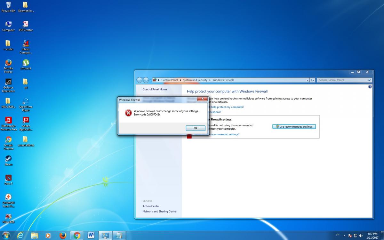Close the Windows Firewall error dialog
Viewport: 384px width, 240px height.
203,99
